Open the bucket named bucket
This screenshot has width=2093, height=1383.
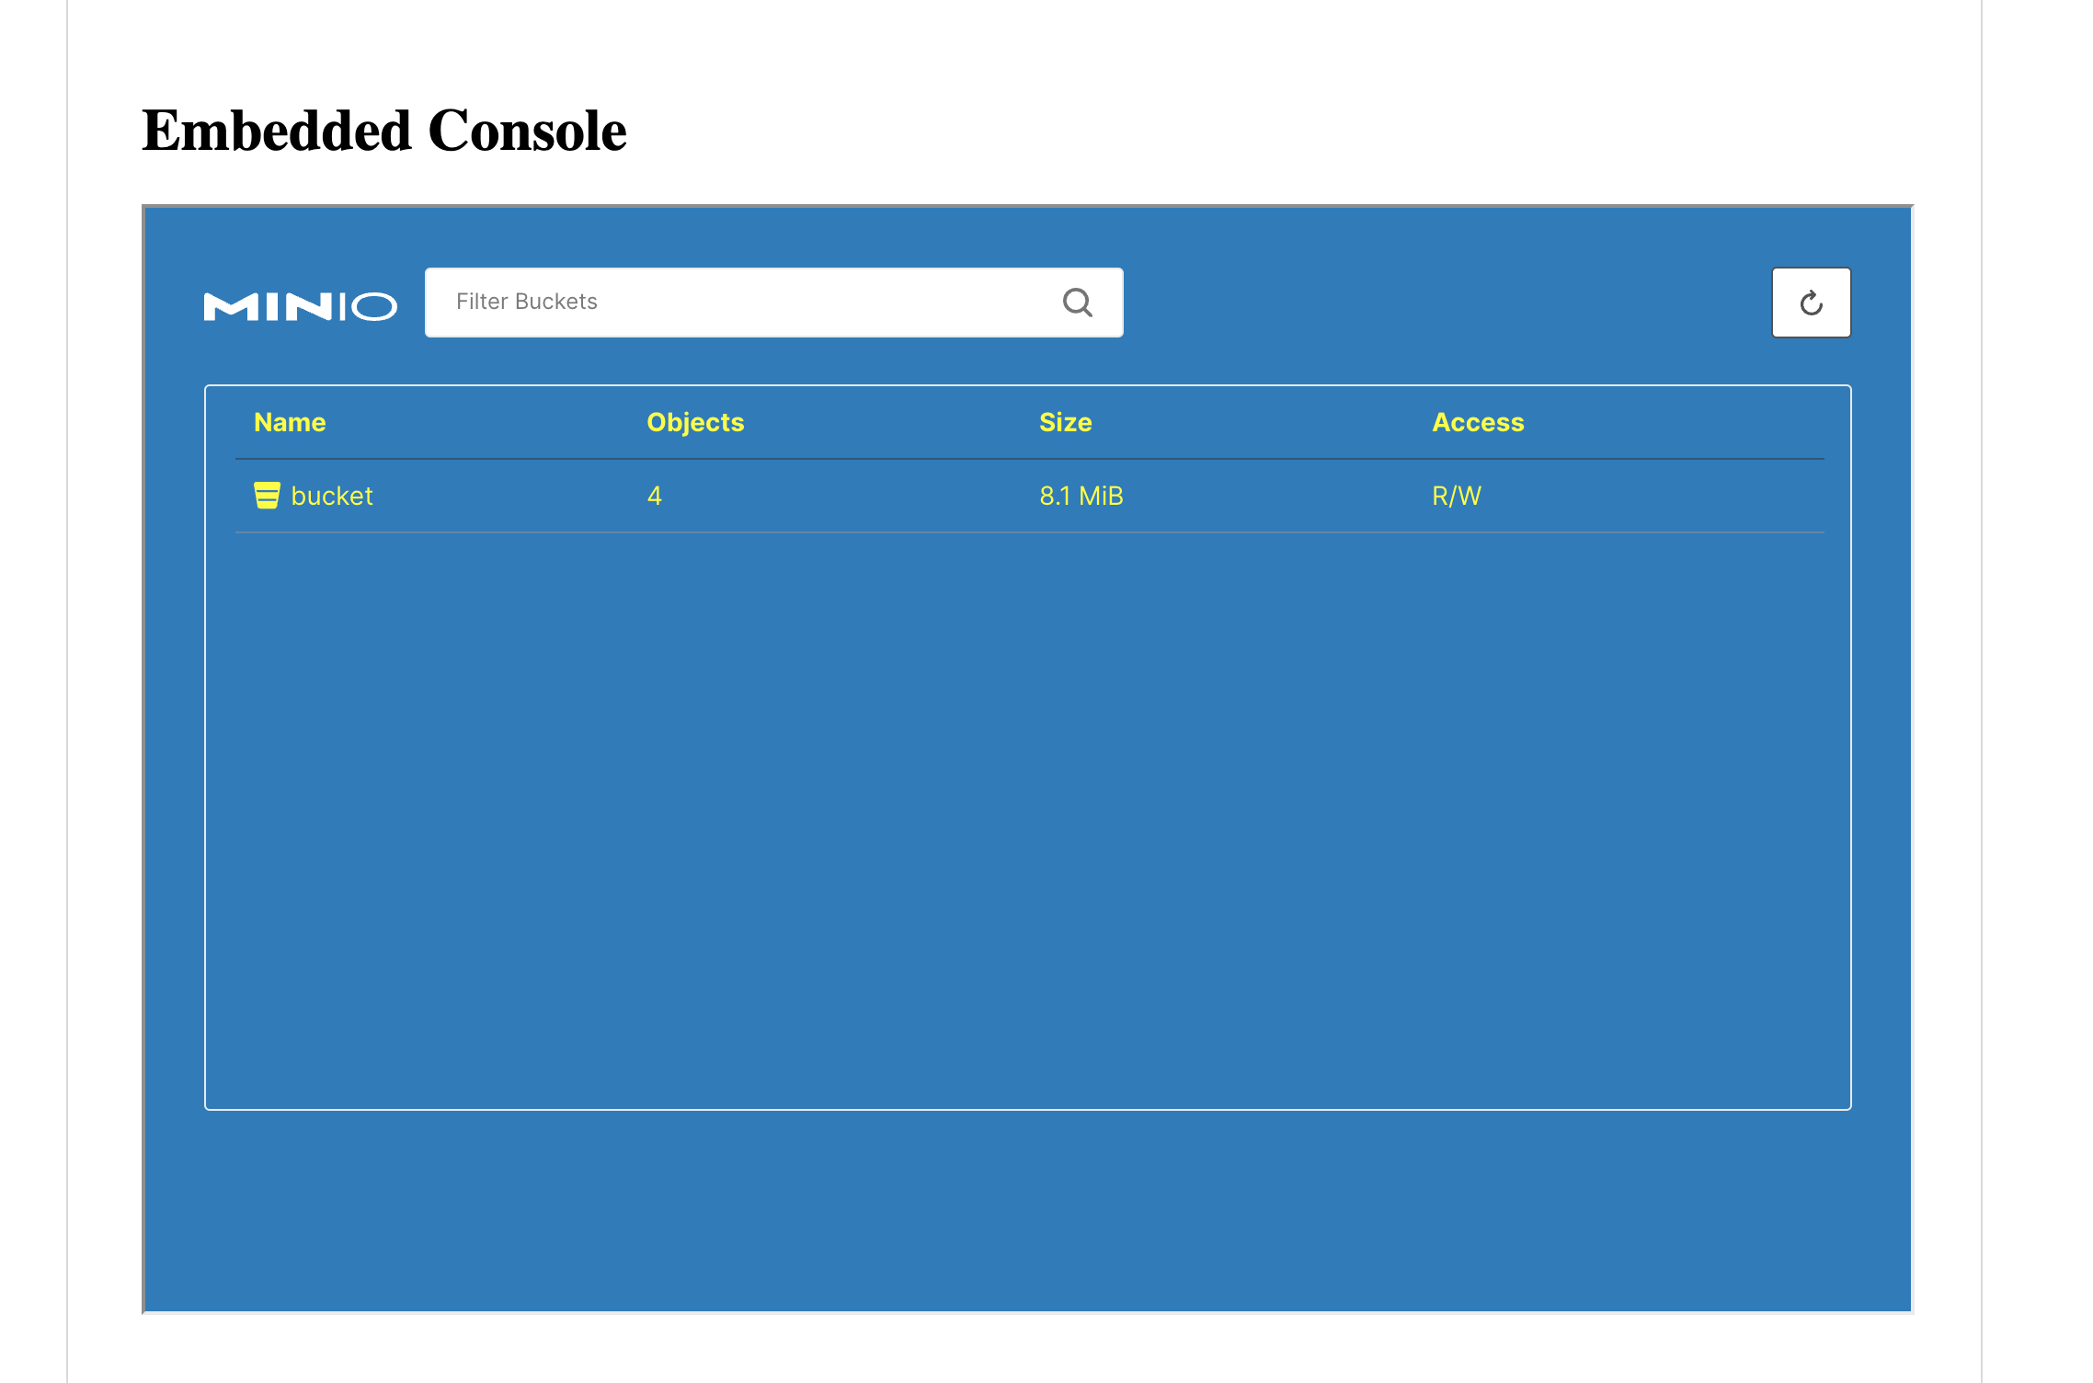tap(332, 496)
